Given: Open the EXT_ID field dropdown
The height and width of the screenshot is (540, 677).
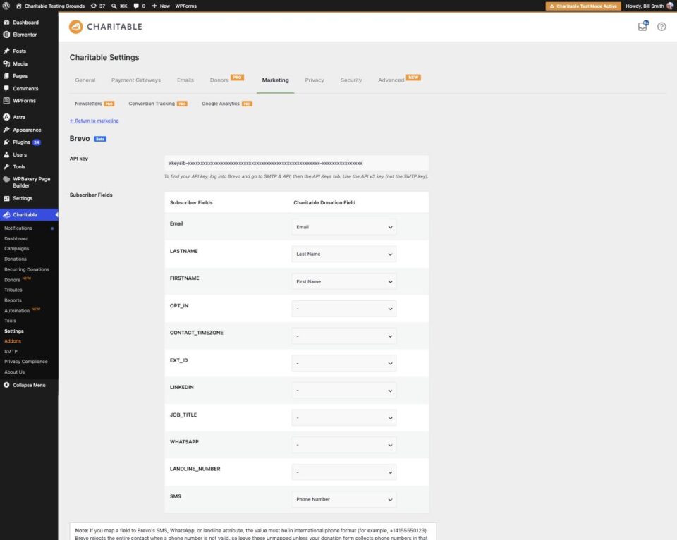Looking at the screenshot, I should click(343, 364).
